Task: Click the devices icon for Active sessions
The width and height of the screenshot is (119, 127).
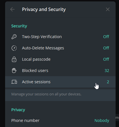Action: [14, 82]
